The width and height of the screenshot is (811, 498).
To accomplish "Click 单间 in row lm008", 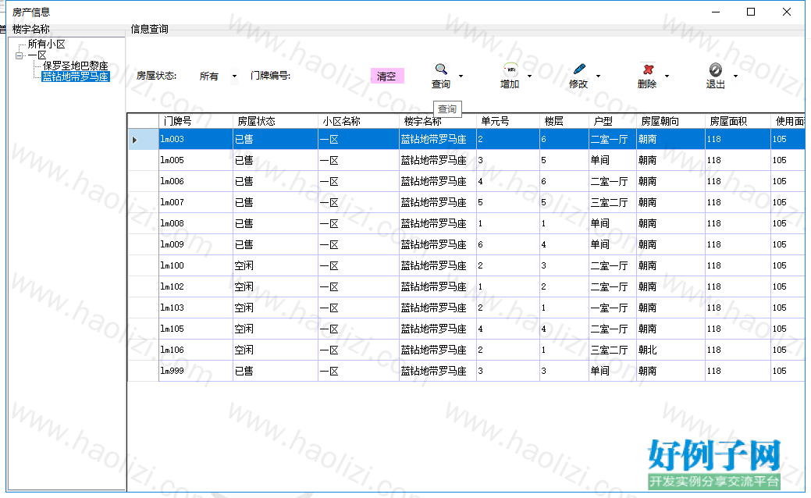I will point(613,223).
